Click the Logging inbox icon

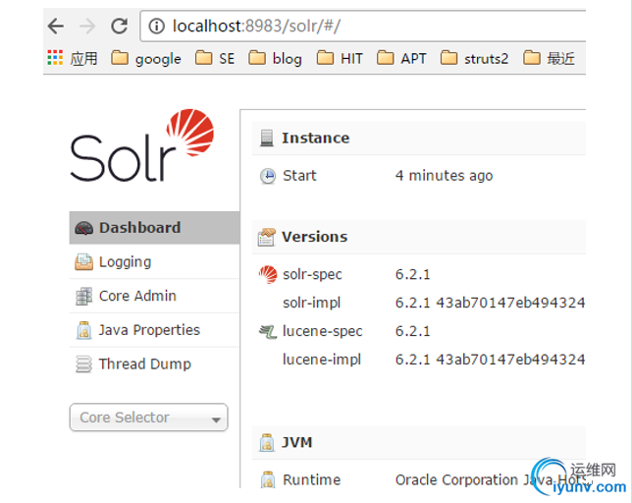[x=83, y=262]
